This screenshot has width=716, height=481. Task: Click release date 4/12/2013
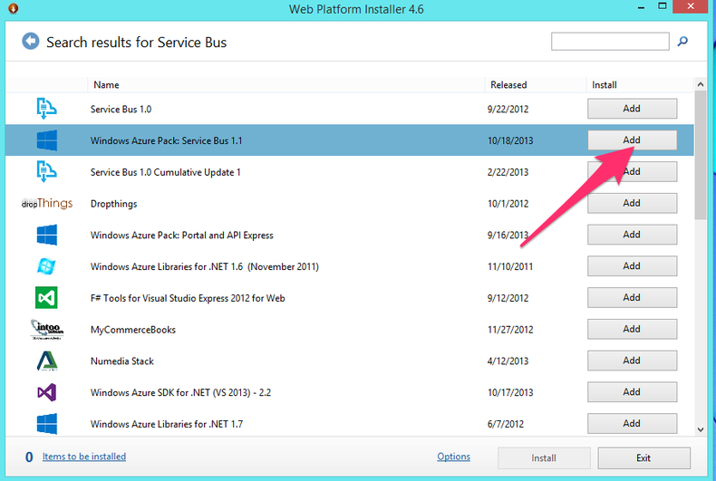508,361
